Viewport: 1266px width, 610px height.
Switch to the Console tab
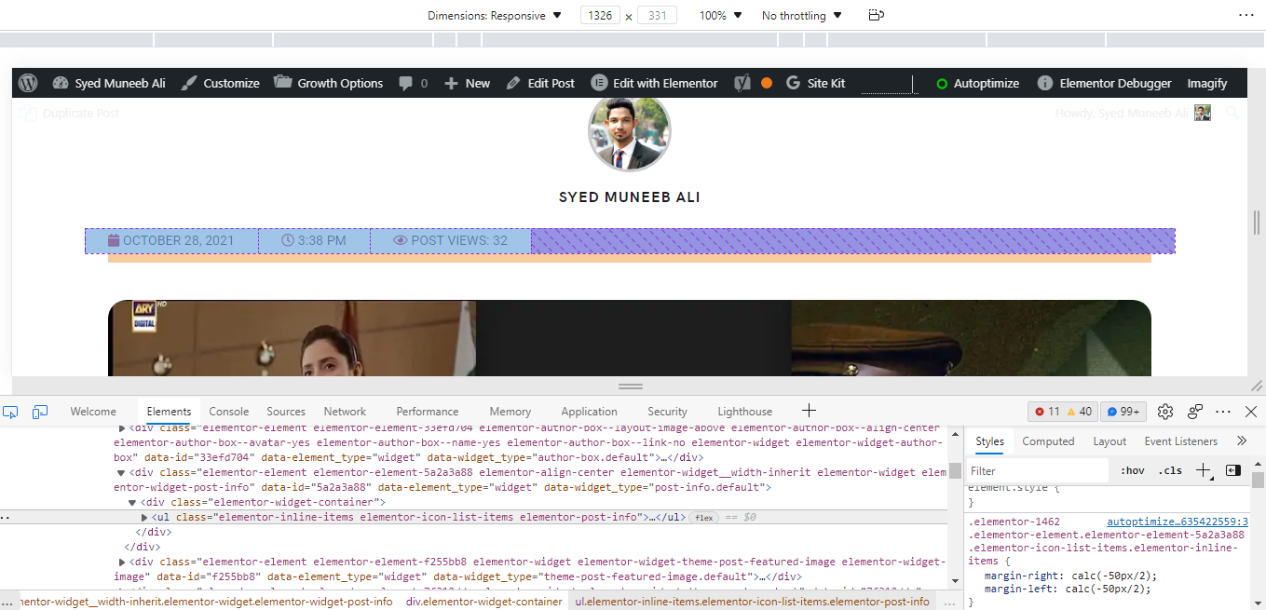click(x=228, y=411)
